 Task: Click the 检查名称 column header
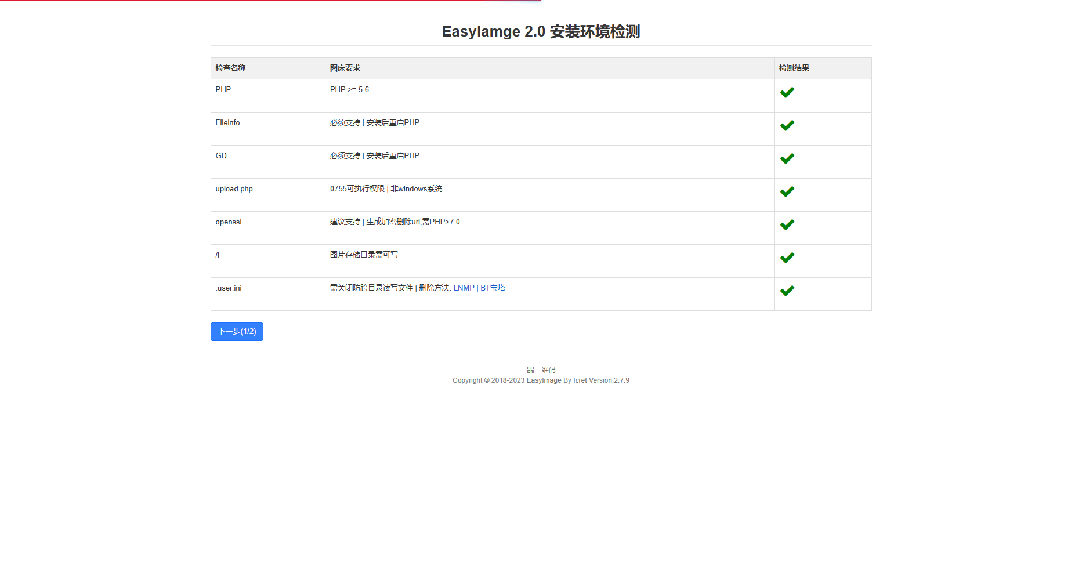pos(268,68)
